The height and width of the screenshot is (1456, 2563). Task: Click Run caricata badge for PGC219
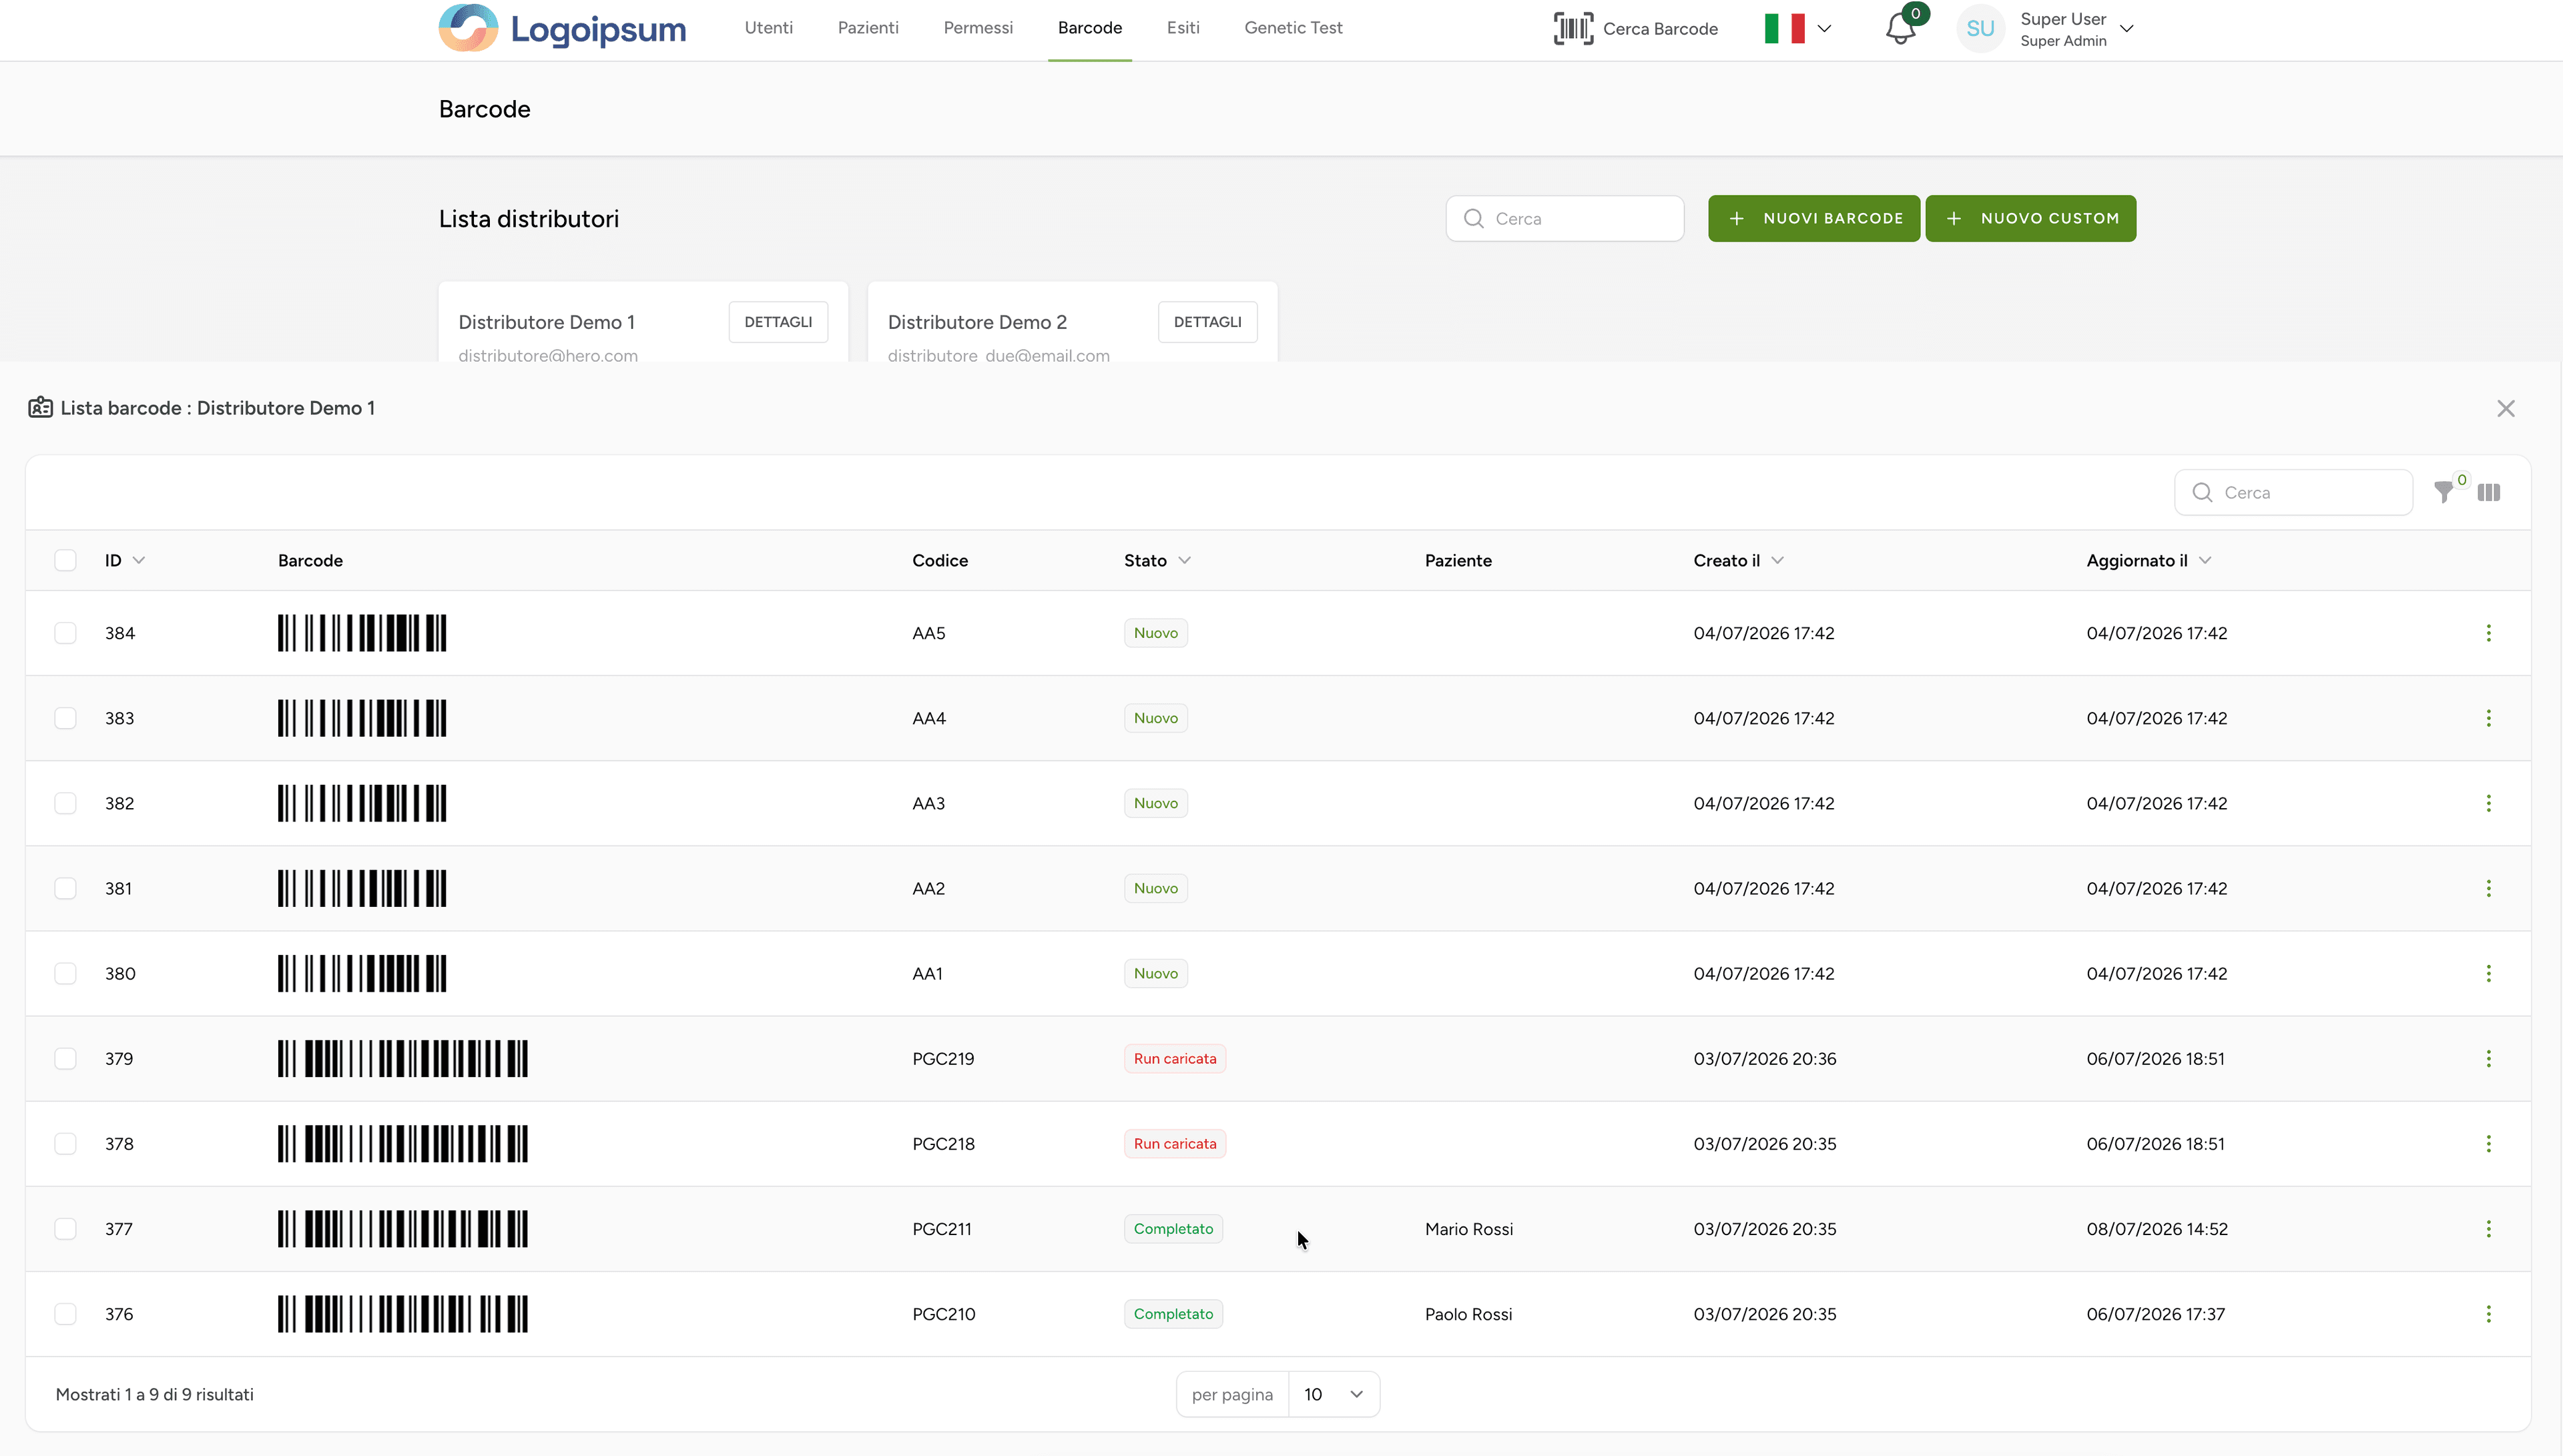click(1174, 1058)
